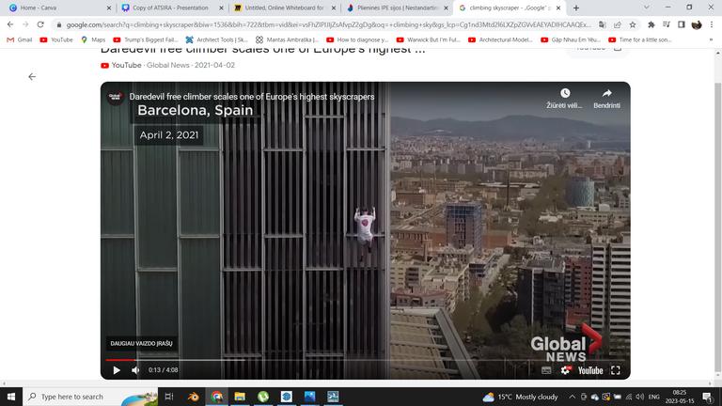Open the 15°C Mostly cloudy weather widget
Screen dimensions: 722x406
point(520,397)
